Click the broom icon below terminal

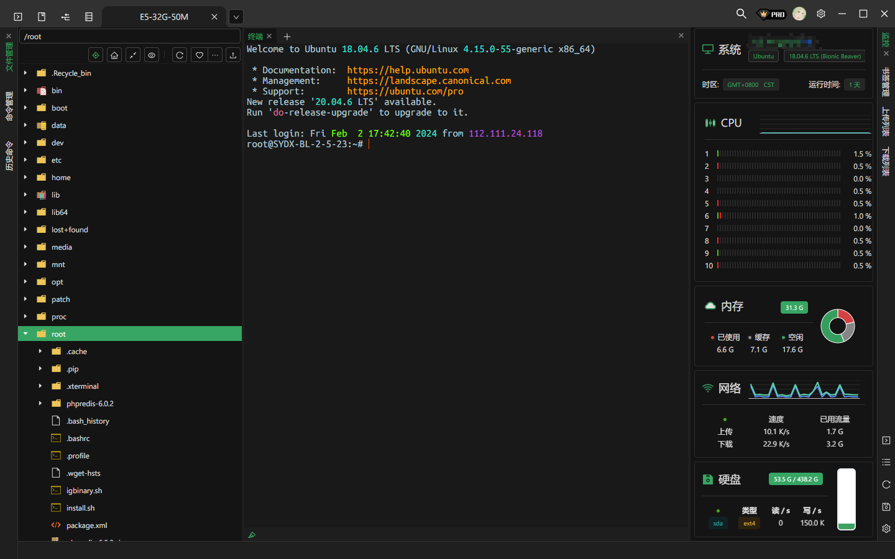(252, 535)
